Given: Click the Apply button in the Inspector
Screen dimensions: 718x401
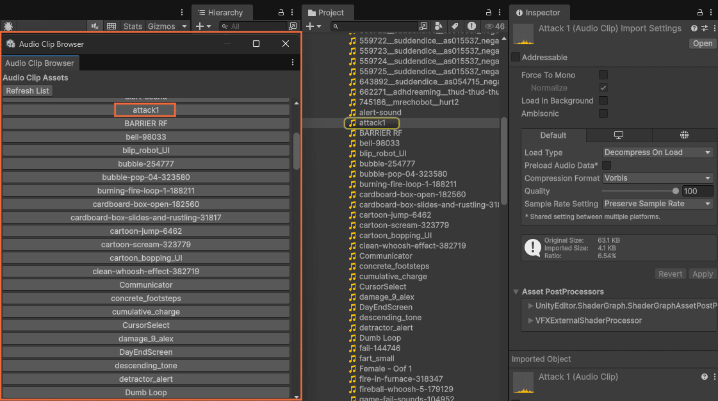Looking at the screenshot, I should [x=702, y=274].
